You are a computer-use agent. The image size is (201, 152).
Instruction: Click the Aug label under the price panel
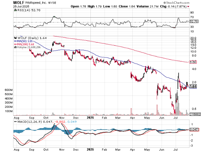tap(16, 118)
